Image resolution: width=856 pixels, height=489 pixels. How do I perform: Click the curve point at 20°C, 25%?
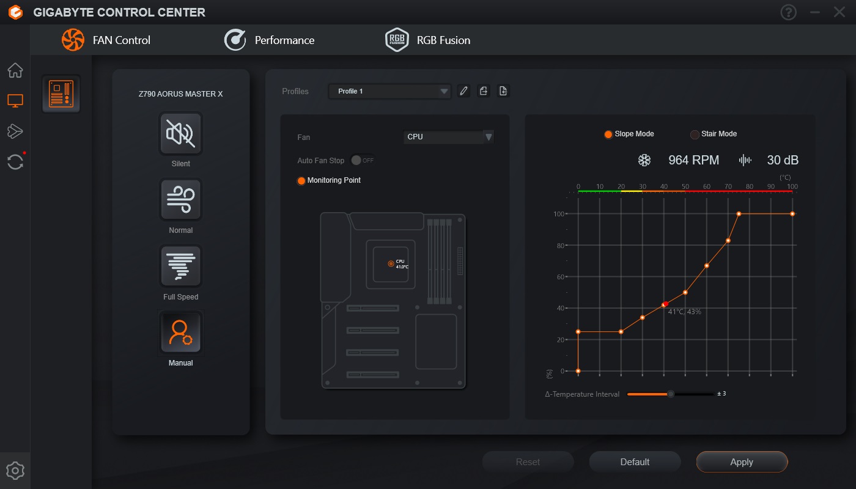621,332
